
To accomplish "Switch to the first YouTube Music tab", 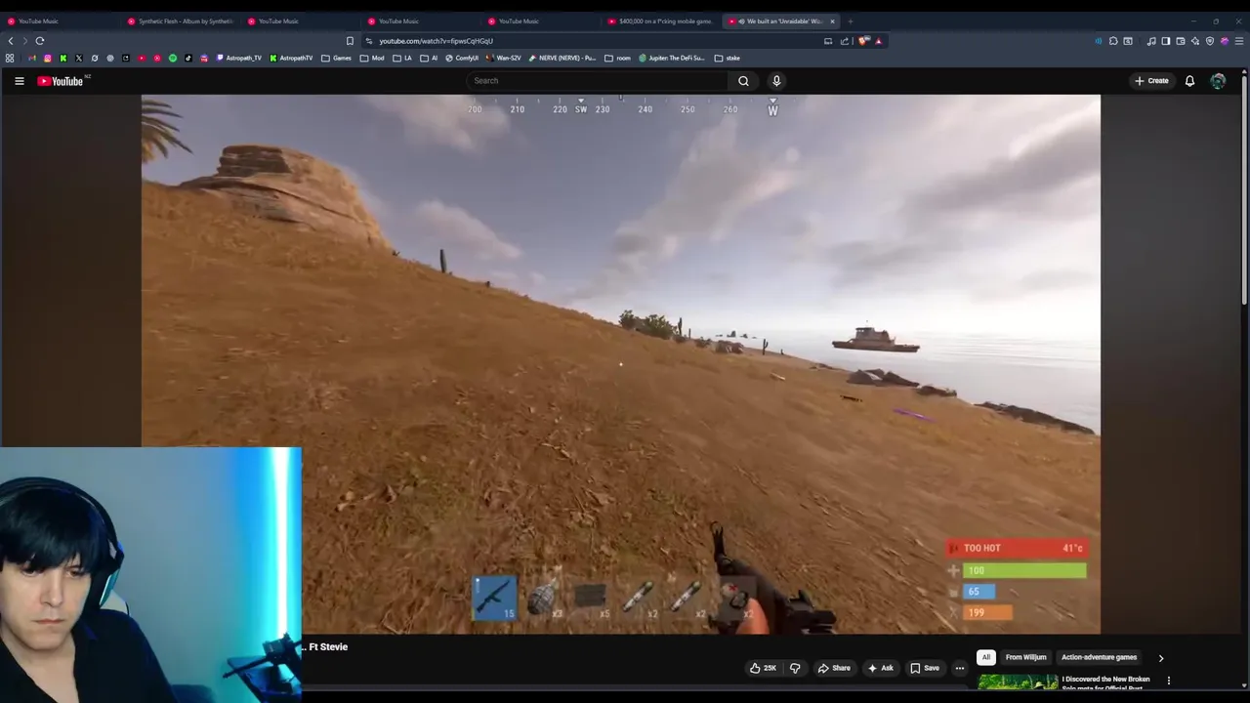I will [x=59, y=21].
